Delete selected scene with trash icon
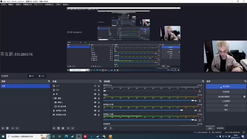This screenshot has height=139, width=247. tap(7, 128)
